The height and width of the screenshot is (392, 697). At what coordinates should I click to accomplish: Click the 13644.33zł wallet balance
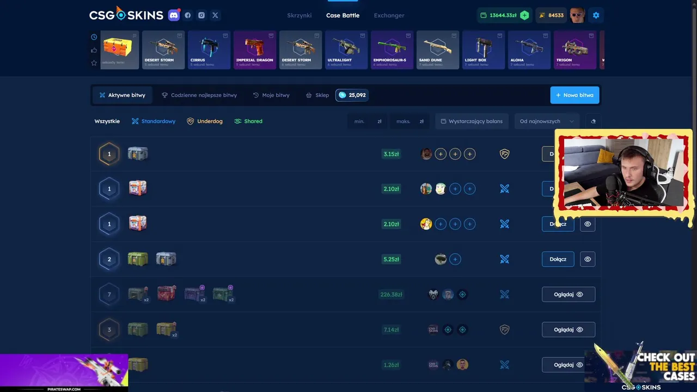click(x=498, y=15)
